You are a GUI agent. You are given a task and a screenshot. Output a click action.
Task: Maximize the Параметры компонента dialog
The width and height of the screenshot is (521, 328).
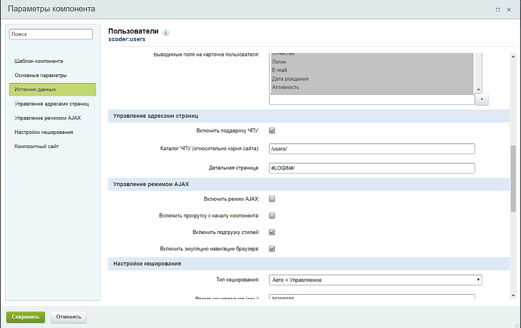tap(497, 9)
